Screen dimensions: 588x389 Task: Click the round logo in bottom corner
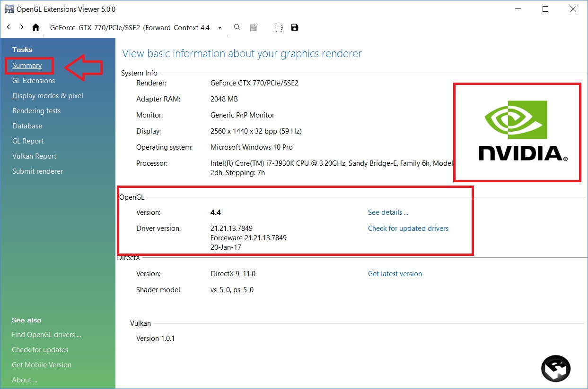pos(556,369)
